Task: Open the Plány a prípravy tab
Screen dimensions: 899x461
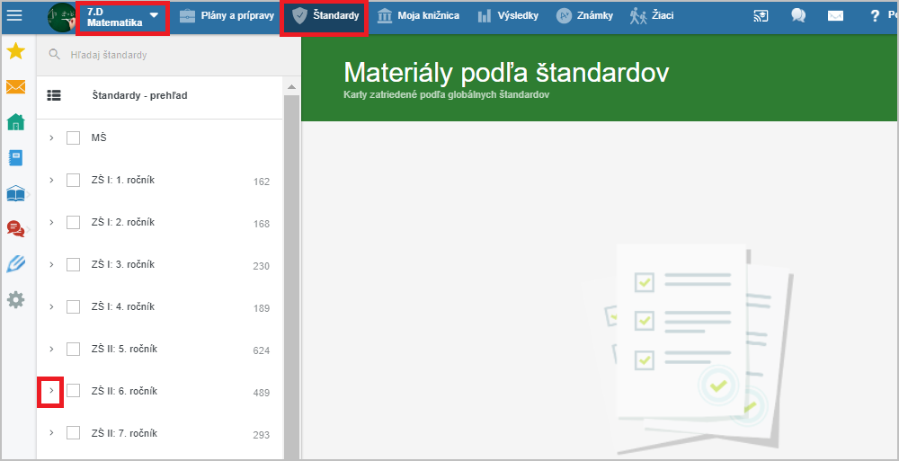Action: point(227,16)
